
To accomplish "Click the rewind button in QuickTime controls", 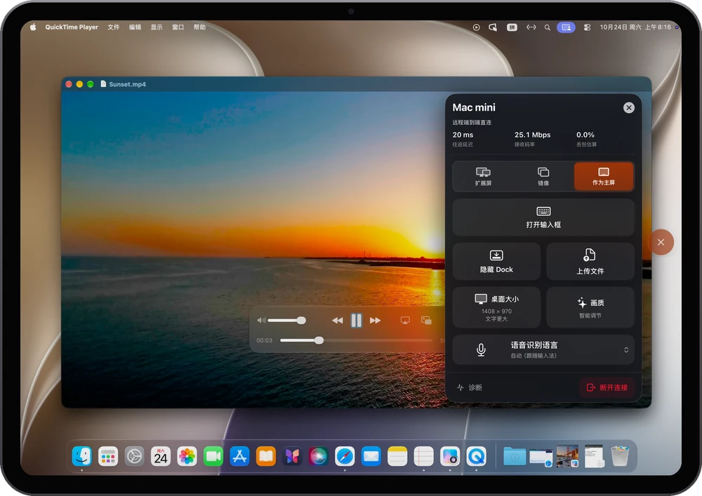I will [x=337, y=320].
